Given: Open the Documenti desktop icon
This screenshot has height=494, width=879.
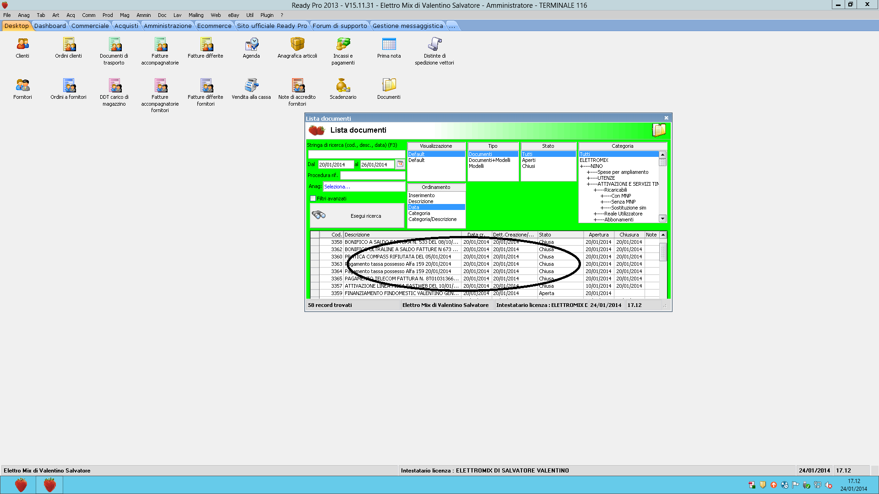Looking at the screenshot, I should 389,89.
